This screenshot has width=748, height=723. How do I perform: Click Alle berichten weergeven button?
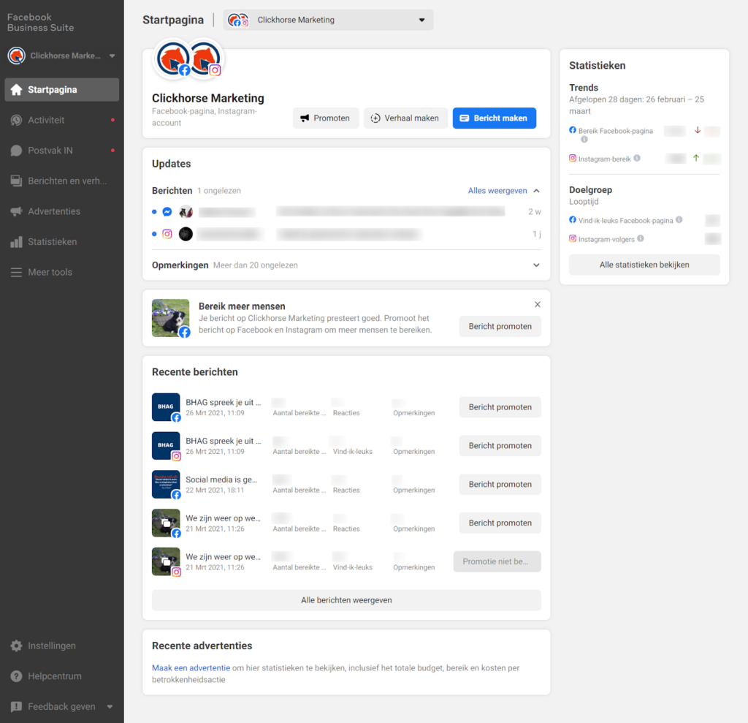point(346,600)
